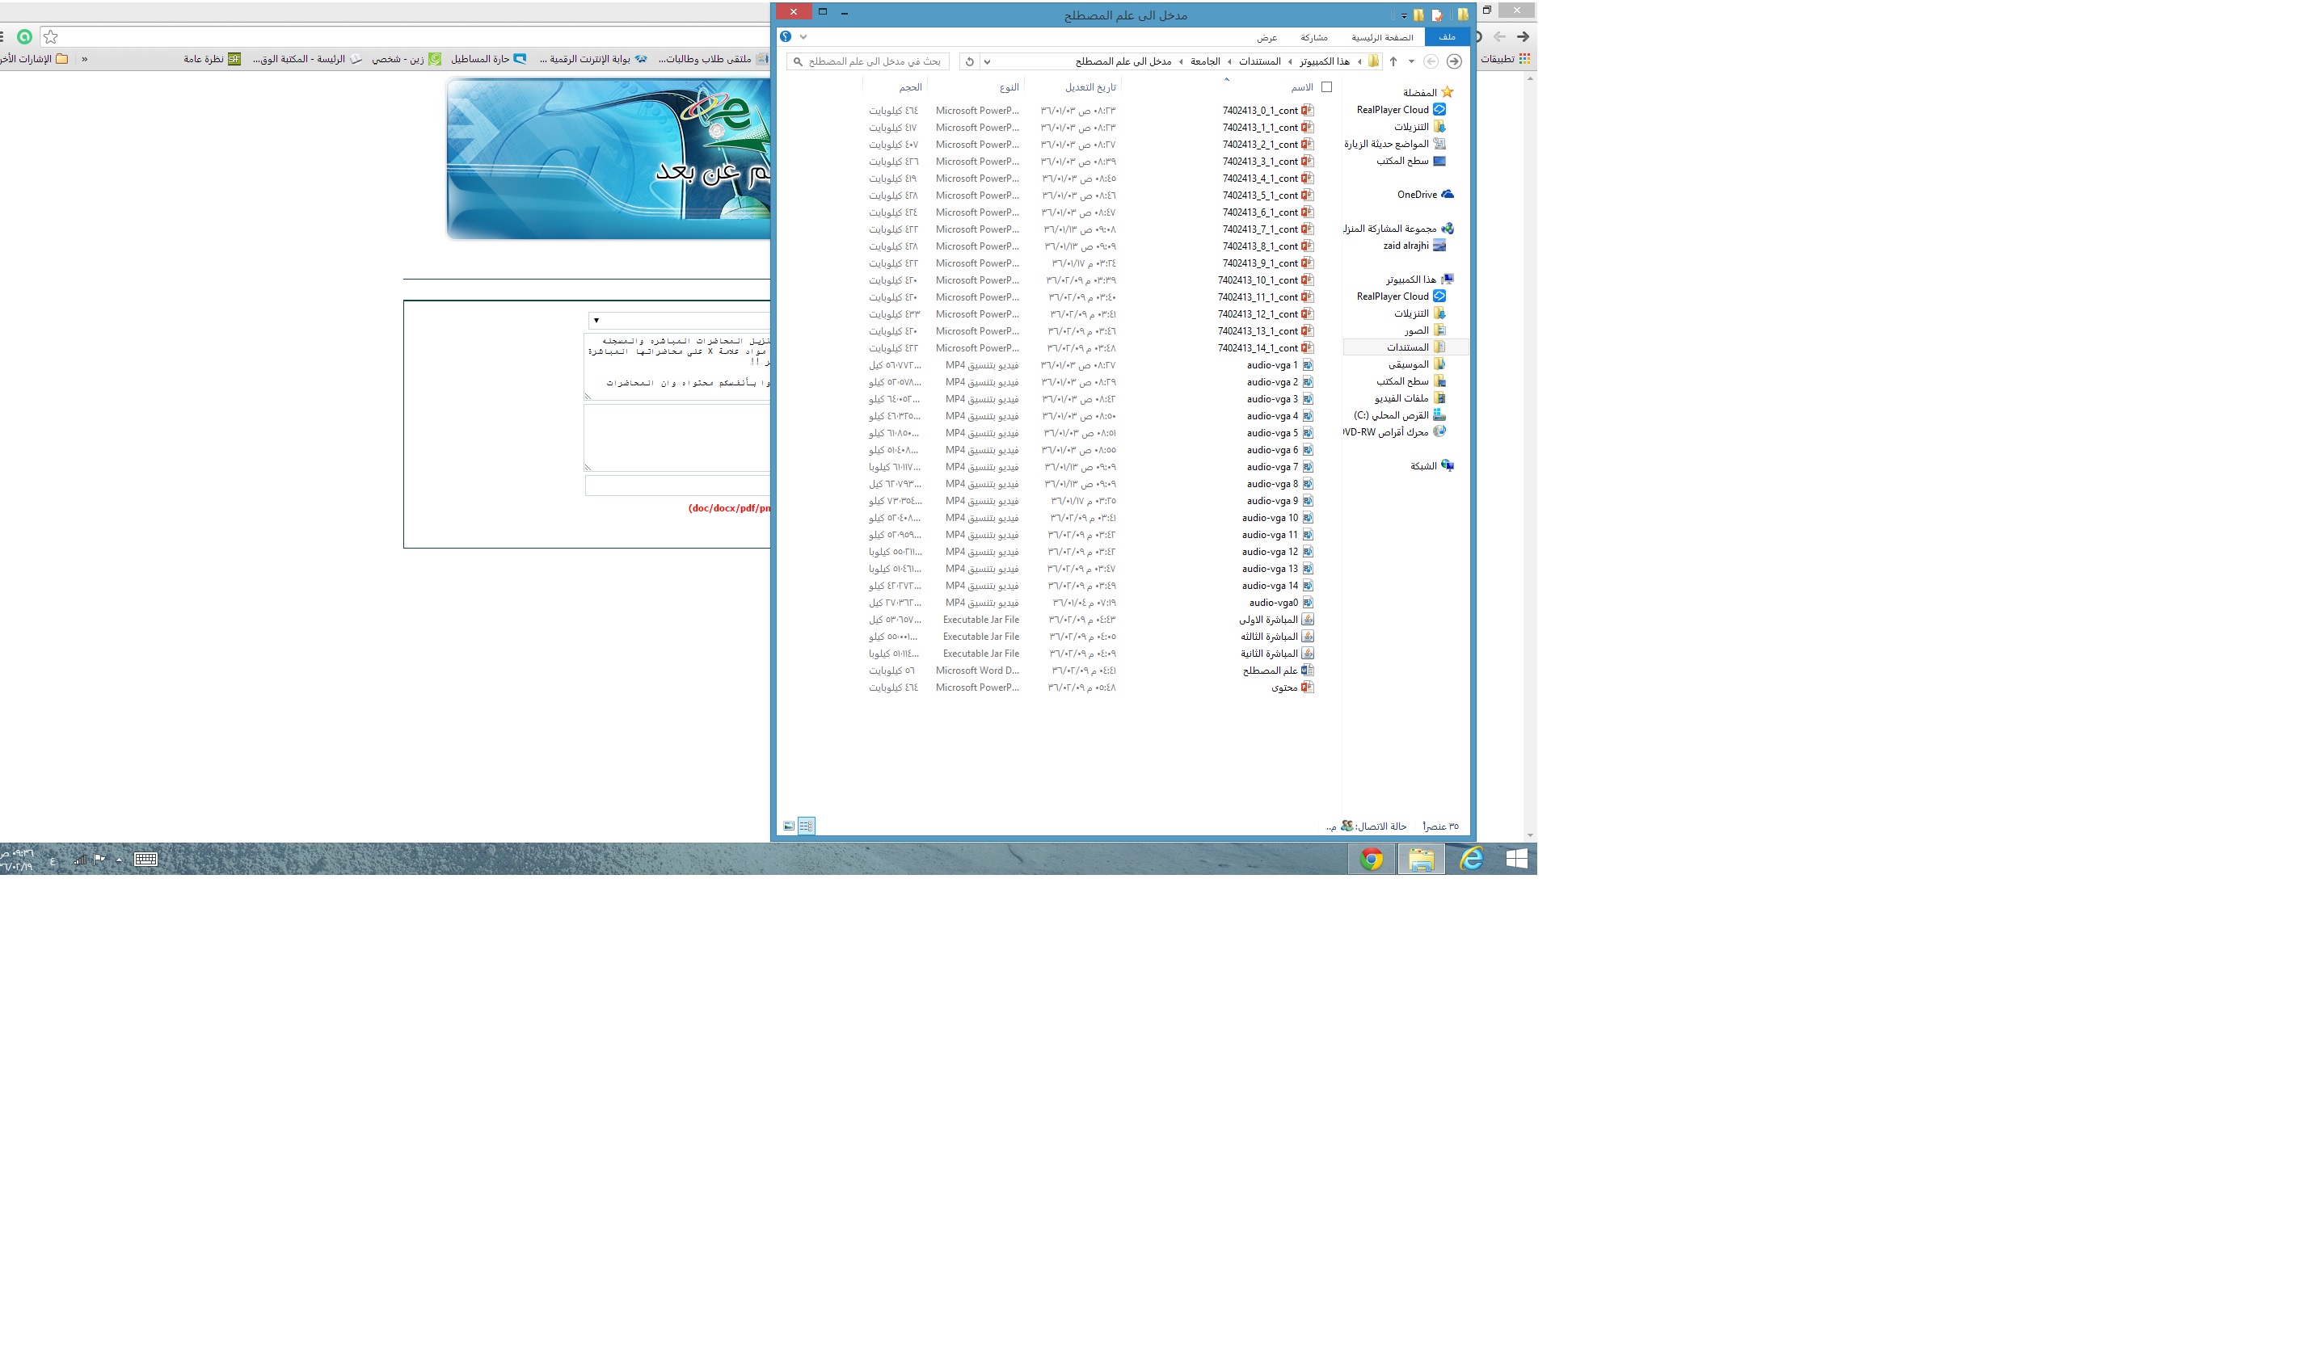The image size is (2318, 1354).
Task: Click the up-one-level arrow icon
Action: (1393, 61)
